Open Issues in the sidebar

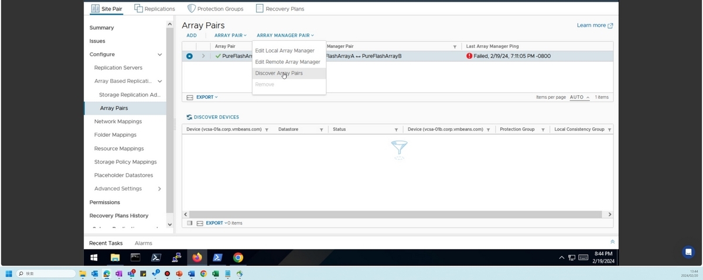pos(97,42)
